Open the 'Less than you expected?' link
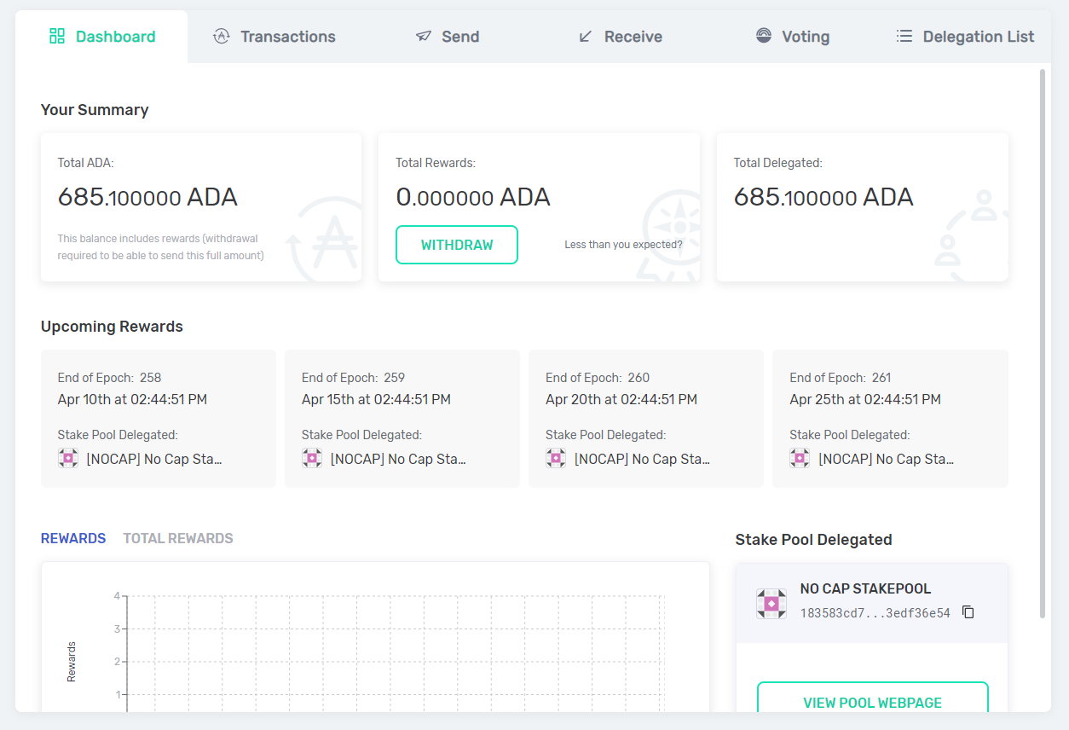Screen dimensions: 1069x730 pos(623,245)
